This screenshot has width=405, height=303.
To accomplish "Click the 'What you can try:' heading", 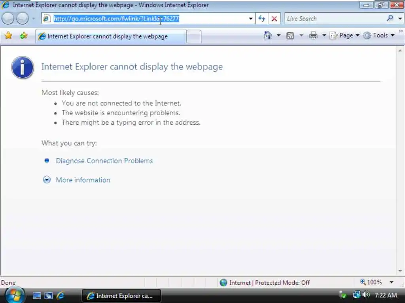I will (69, 143).
